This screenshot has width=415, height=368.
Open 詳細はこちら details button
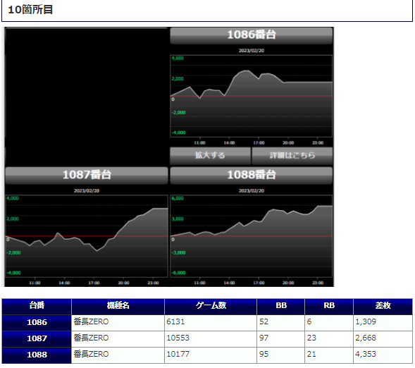point(292,156)
